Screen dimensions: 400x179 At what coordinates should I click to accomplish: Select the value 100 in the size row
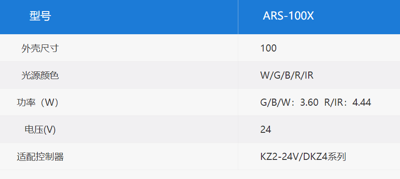coord(268,48)
